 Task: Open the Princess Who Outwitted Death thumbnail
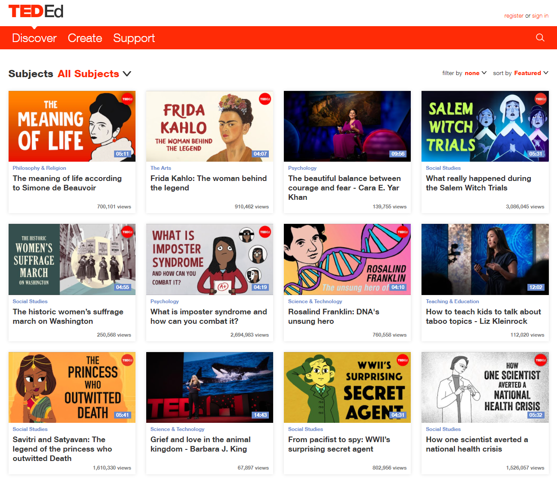72,388
